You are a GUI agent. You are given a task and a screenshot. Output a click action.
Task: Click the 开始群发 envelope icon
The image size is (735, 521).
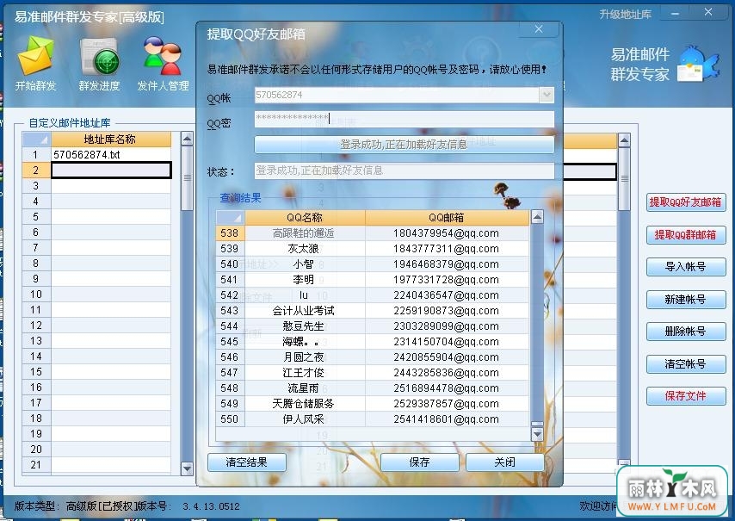[35, 56]
